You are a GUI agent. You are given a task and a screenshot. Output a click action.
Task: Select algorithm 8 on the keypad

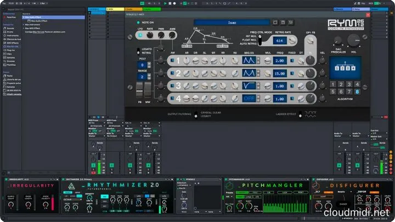(356, 92)
